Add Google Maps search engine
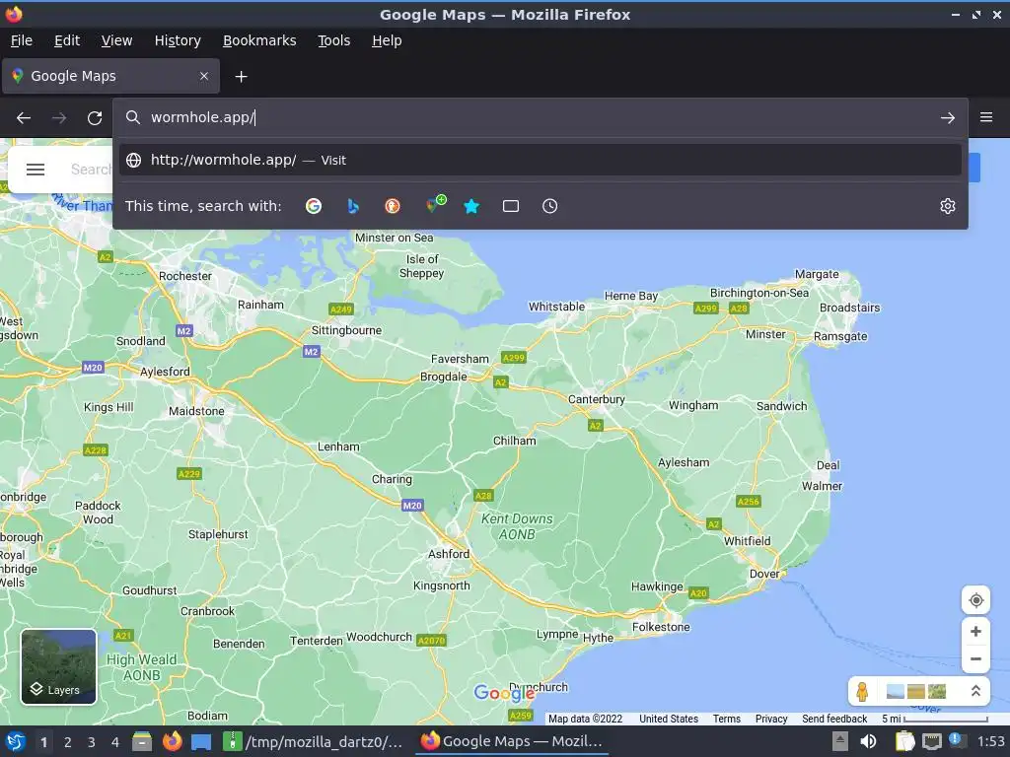The image size is (1010, 757). (x=435, y=205)
